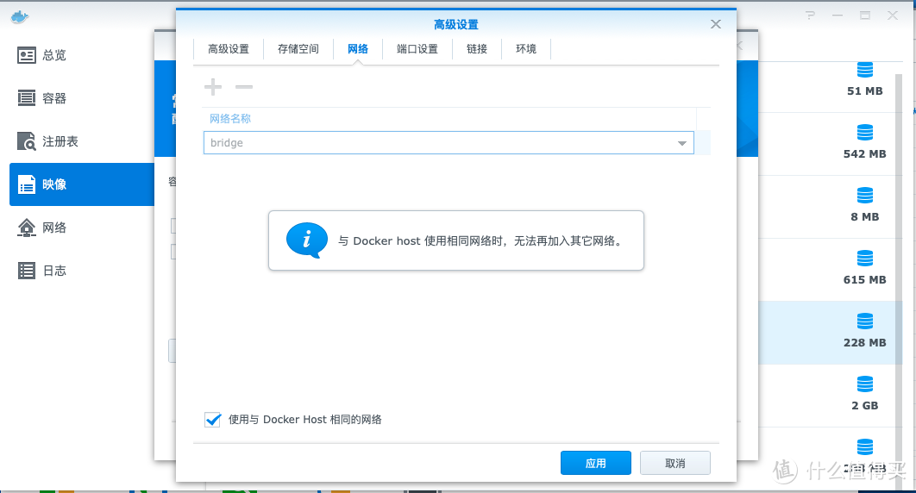Switch to the 高级设置 tab
Image resolution: width=916 pixels, height=493 pixels.
click(229, 49)
